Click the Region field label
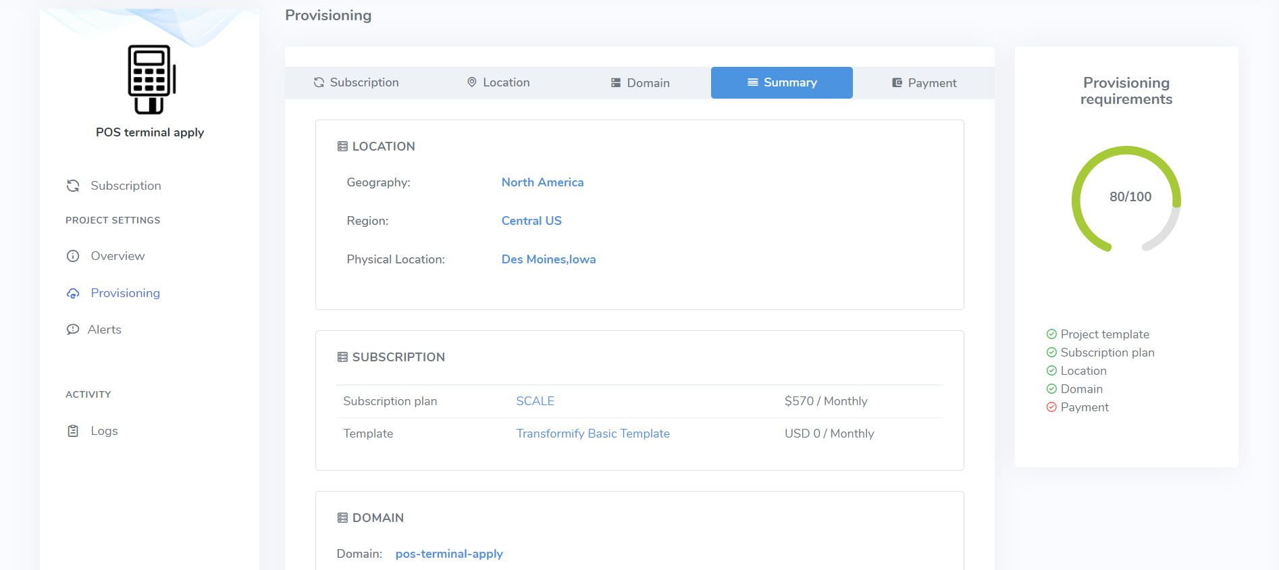Screen dimensions: 1279x570 (x=367, y=221)
